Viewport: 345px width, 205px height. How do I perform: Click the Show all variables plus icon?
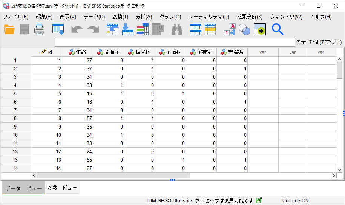click(260, 29)
